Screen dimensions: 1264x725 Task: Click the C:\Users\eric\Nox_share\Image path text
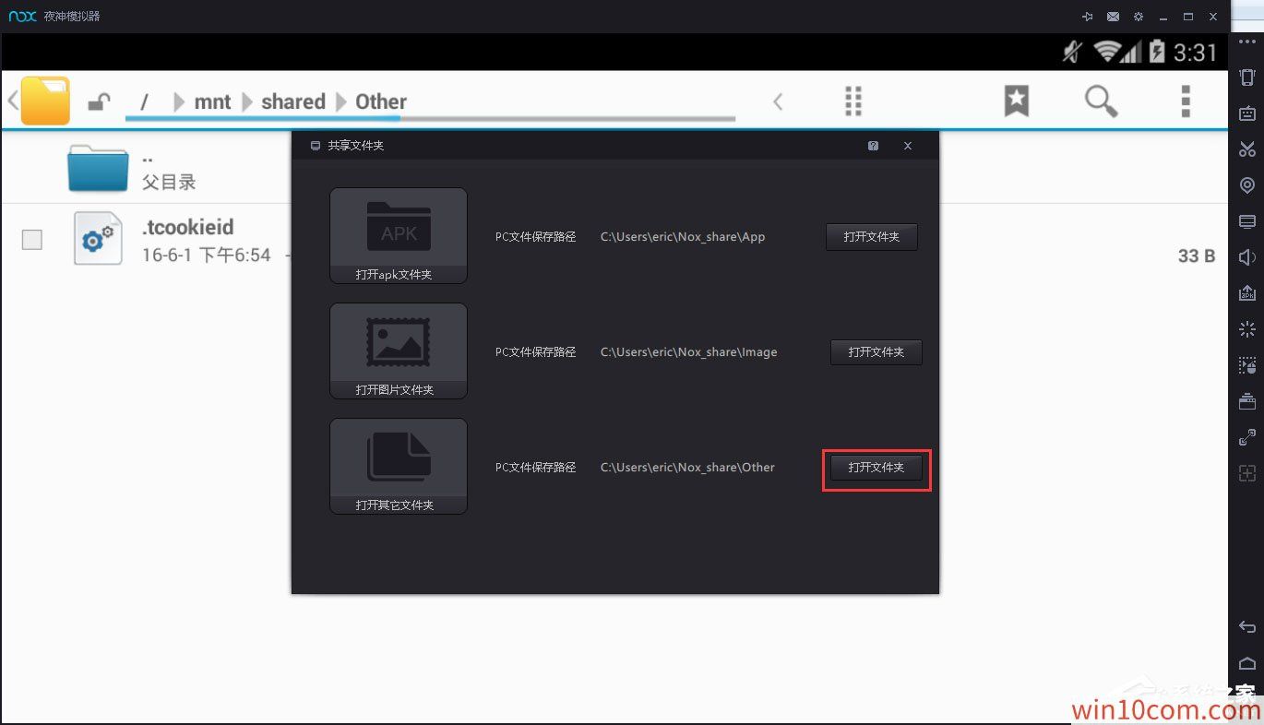(x=689, y=352)
